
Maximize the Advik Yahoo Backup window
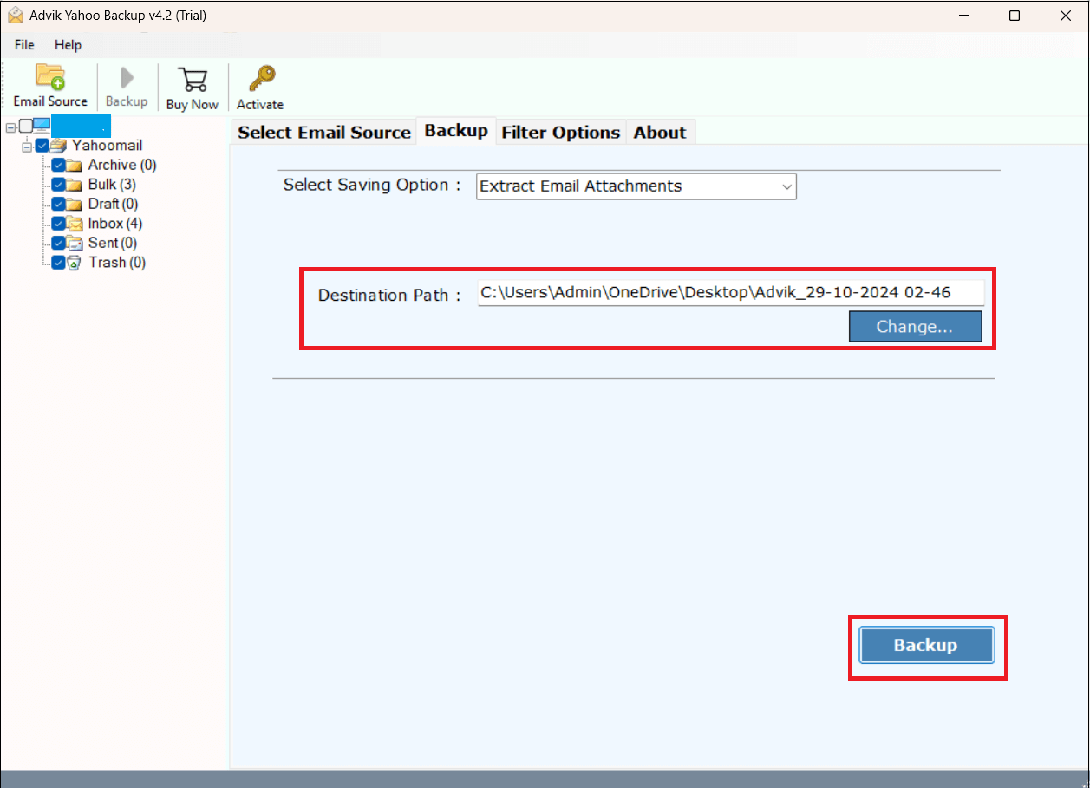pyautogui.click(x=1015, y=16)
